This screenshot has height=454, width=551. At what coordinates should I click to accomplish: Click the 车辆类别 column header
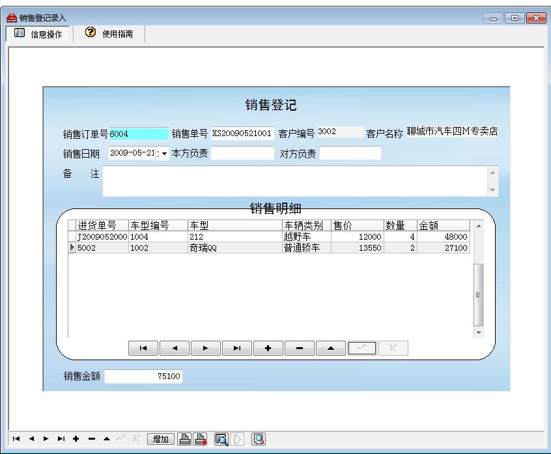click(x=307, y=225)
